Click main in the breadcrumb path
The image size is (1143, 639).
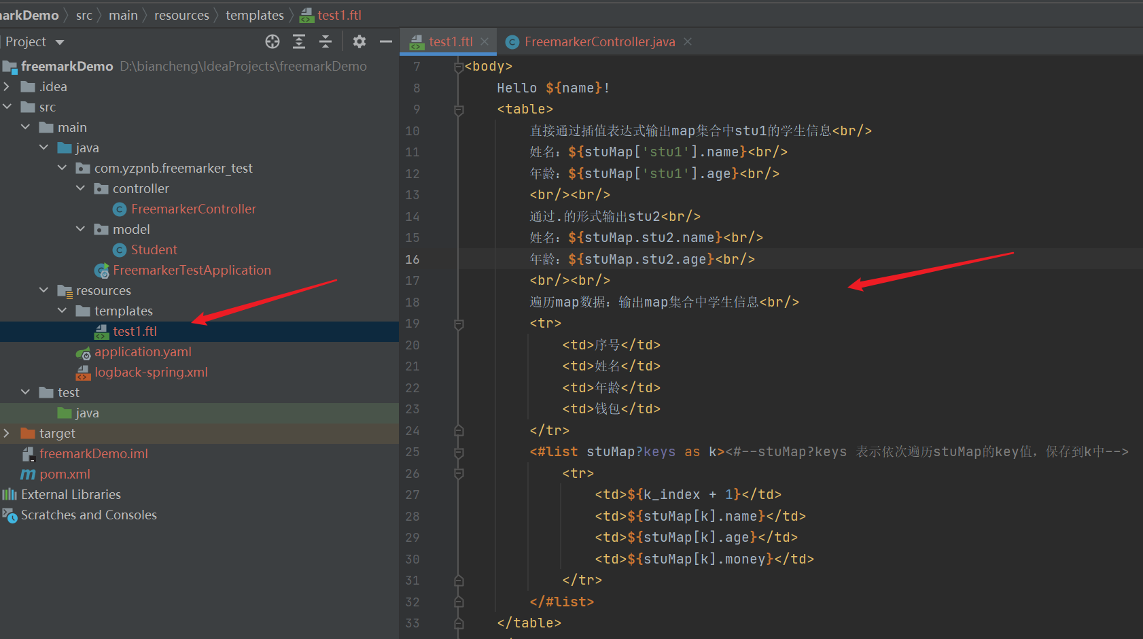click(123, 15)
